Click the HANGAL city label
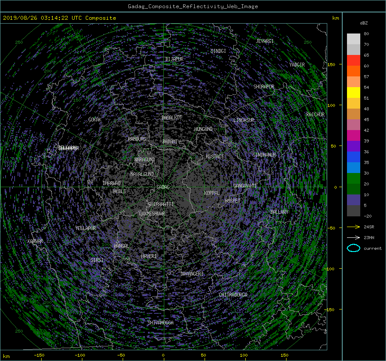The height and width of the screenshot is (361, 386). click(121, 246)
